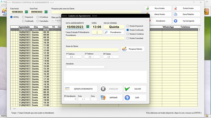Click the Procedimentos button
Image resolution: width=211 pixels, height=118 pixels.
(x=114, y=32)
